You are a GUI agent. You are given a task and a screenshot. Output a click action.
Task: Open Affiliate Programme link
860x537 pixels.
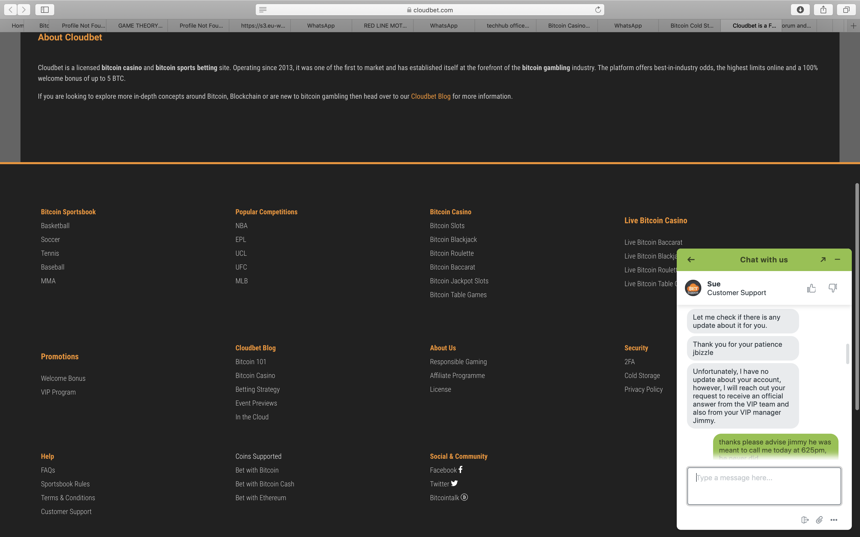[x=457, y=375]
